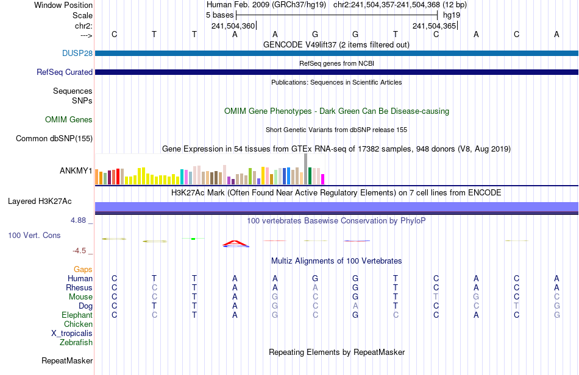The width and height of the screenshot is (579, 375).
Task: Click the light-colored A in Dog row
Action: pos(355,306)
